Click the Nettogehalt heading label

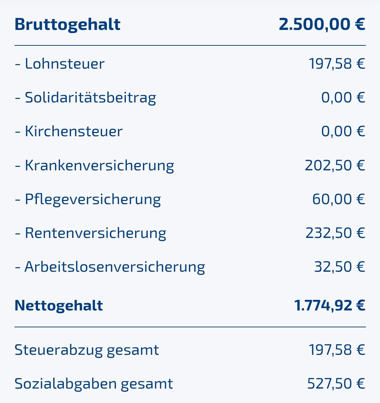click(x=59, y=305)
